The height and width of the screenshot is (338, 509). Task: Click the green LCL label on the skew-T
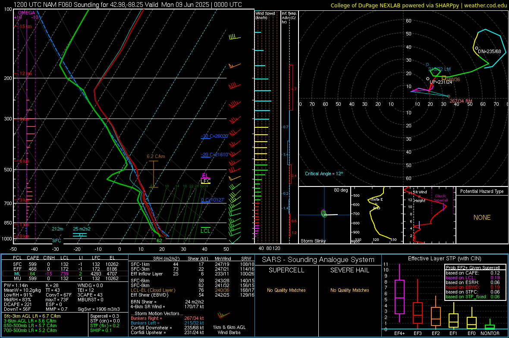pyautogui.click(x=205, y=231)
